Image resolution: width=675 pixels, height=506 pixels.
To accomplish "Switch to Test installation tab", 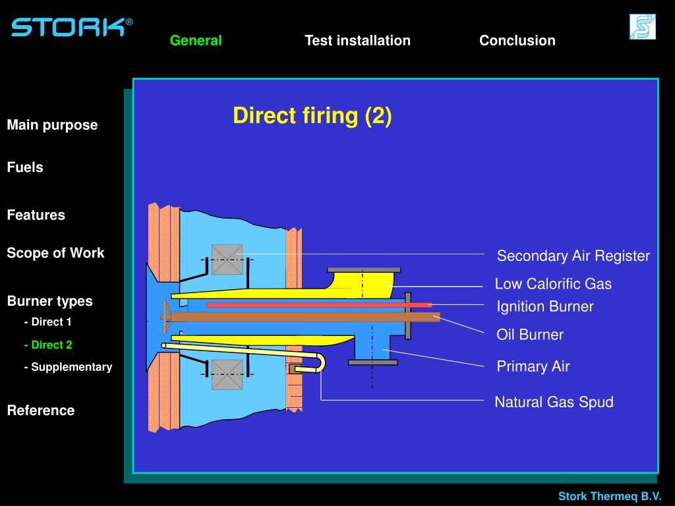I will tap(357, 41).
